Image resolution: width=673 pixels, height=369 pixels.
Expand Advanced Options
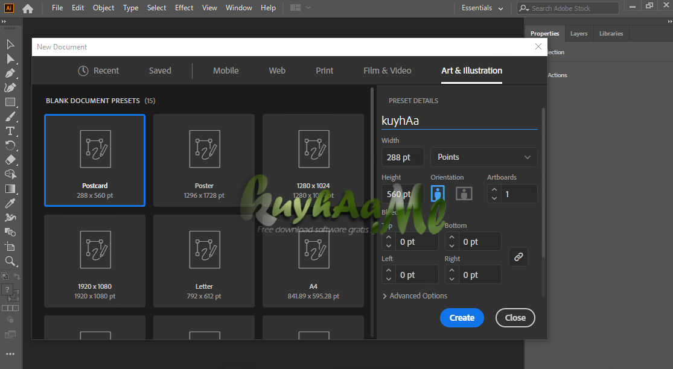tap(415, 295)
